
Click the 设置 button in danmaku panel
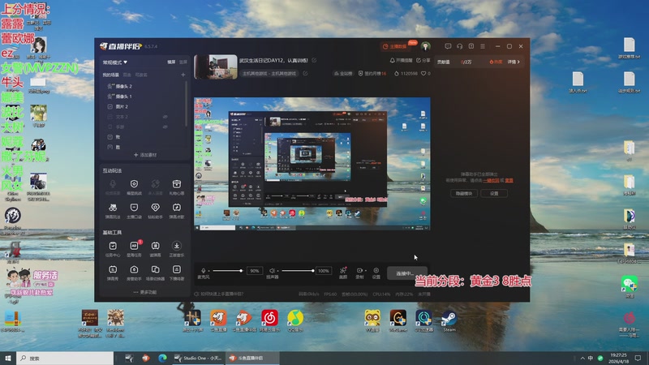point(494,193)
